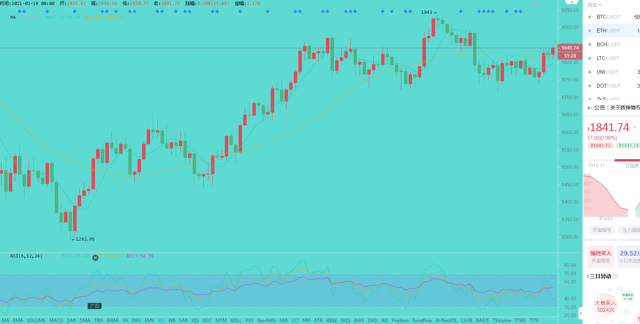Viewport: 640px width, 324px height.
Task: Click the 55:28 countdown label
Action: pos(570,56)
